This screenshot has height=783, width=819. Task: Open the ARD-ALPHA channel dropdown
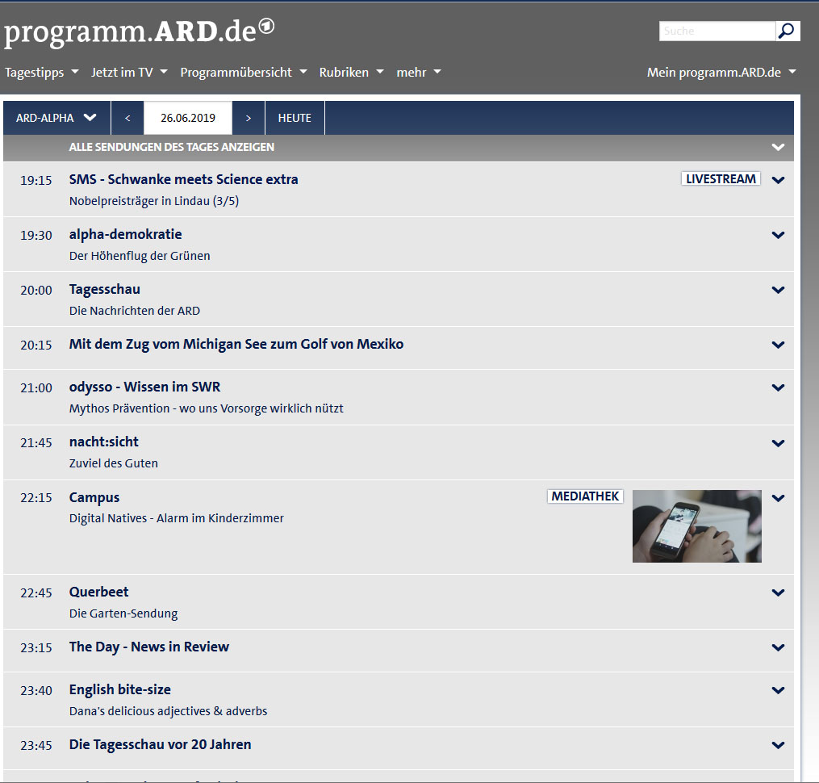click(x=56, y=118)
